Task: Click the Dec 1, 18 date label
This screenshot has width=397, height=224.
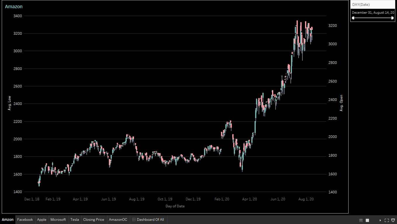Action: 32,199
